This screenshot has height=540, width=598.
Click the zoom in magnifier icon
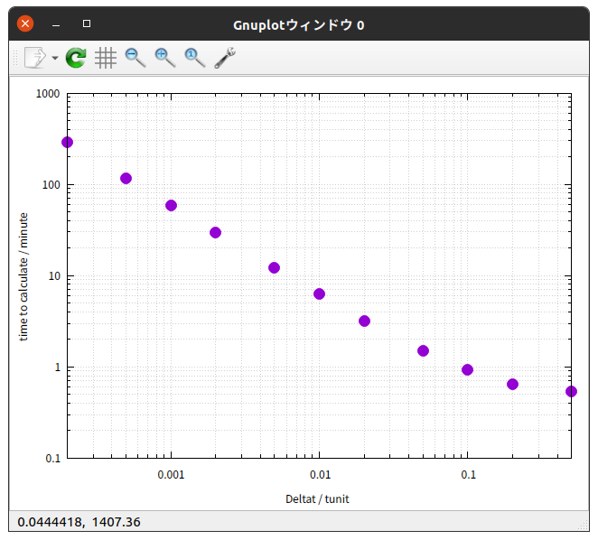click(x=165, y=58)
